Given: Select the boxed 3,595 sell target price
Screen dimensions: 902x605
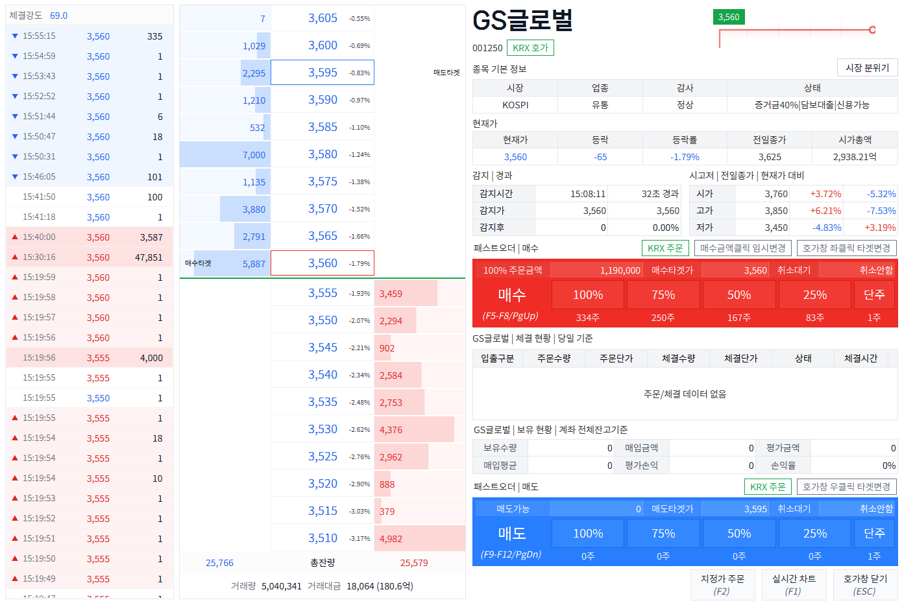Looking at the screenshot, I should tap(323, 73).
